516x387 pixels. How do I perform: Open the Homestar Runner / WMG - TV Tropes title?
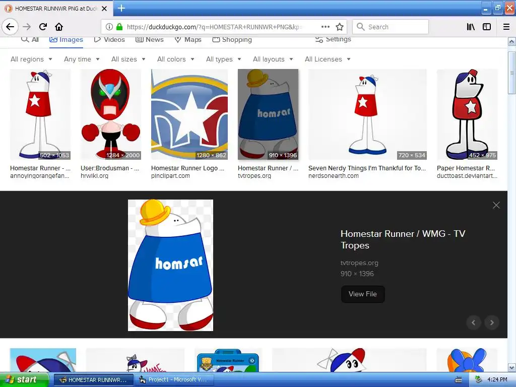pos(403,239)
